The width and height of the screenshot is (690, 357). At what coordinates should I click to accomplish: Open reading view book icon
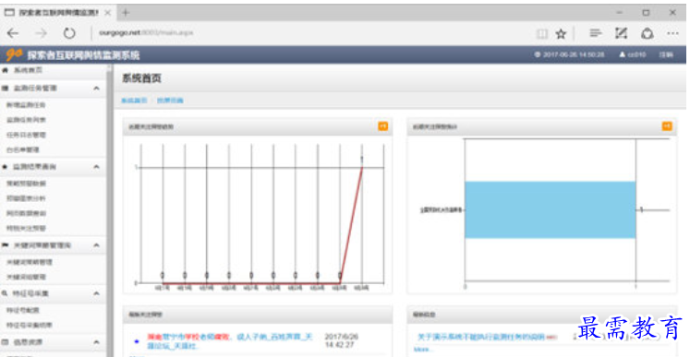coord(542,33)
